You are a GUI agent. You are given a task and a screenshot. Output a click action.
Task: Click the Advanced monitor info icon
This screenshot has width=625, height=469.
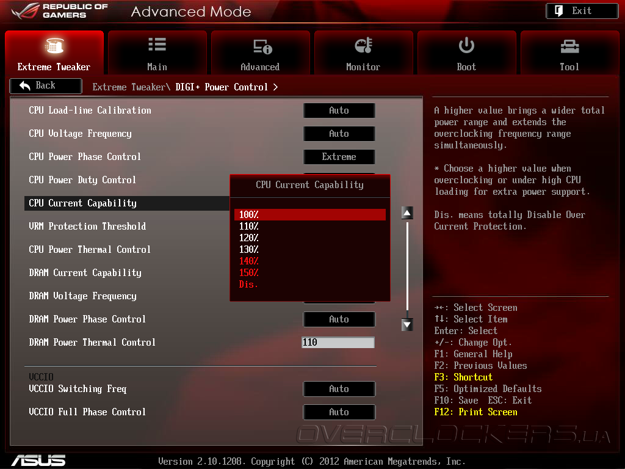tap(262, 46)
